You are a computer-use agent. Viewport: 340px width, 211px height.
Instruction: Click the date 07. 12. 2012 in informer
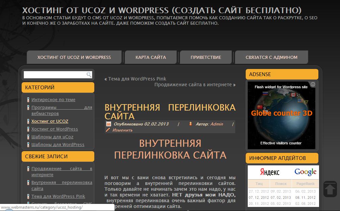tap(259, 197)
